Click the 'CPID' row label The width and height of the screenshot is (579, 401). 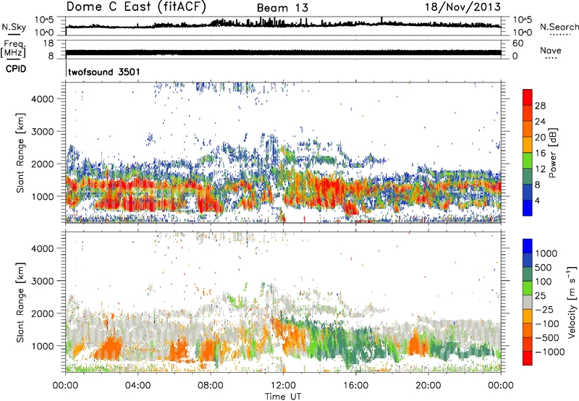pos(16,69)
